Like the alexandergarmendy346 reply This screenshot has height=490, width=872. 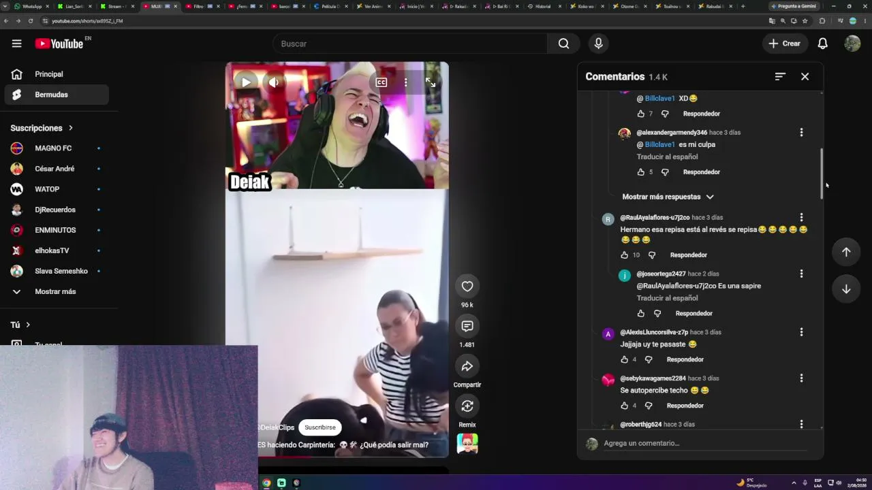(640, 172)
